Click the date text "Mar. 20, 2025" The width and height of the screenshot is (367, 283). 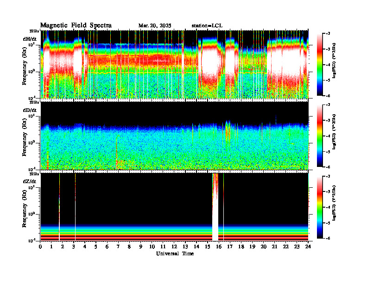pyautogui.click(x=155, y=26)
